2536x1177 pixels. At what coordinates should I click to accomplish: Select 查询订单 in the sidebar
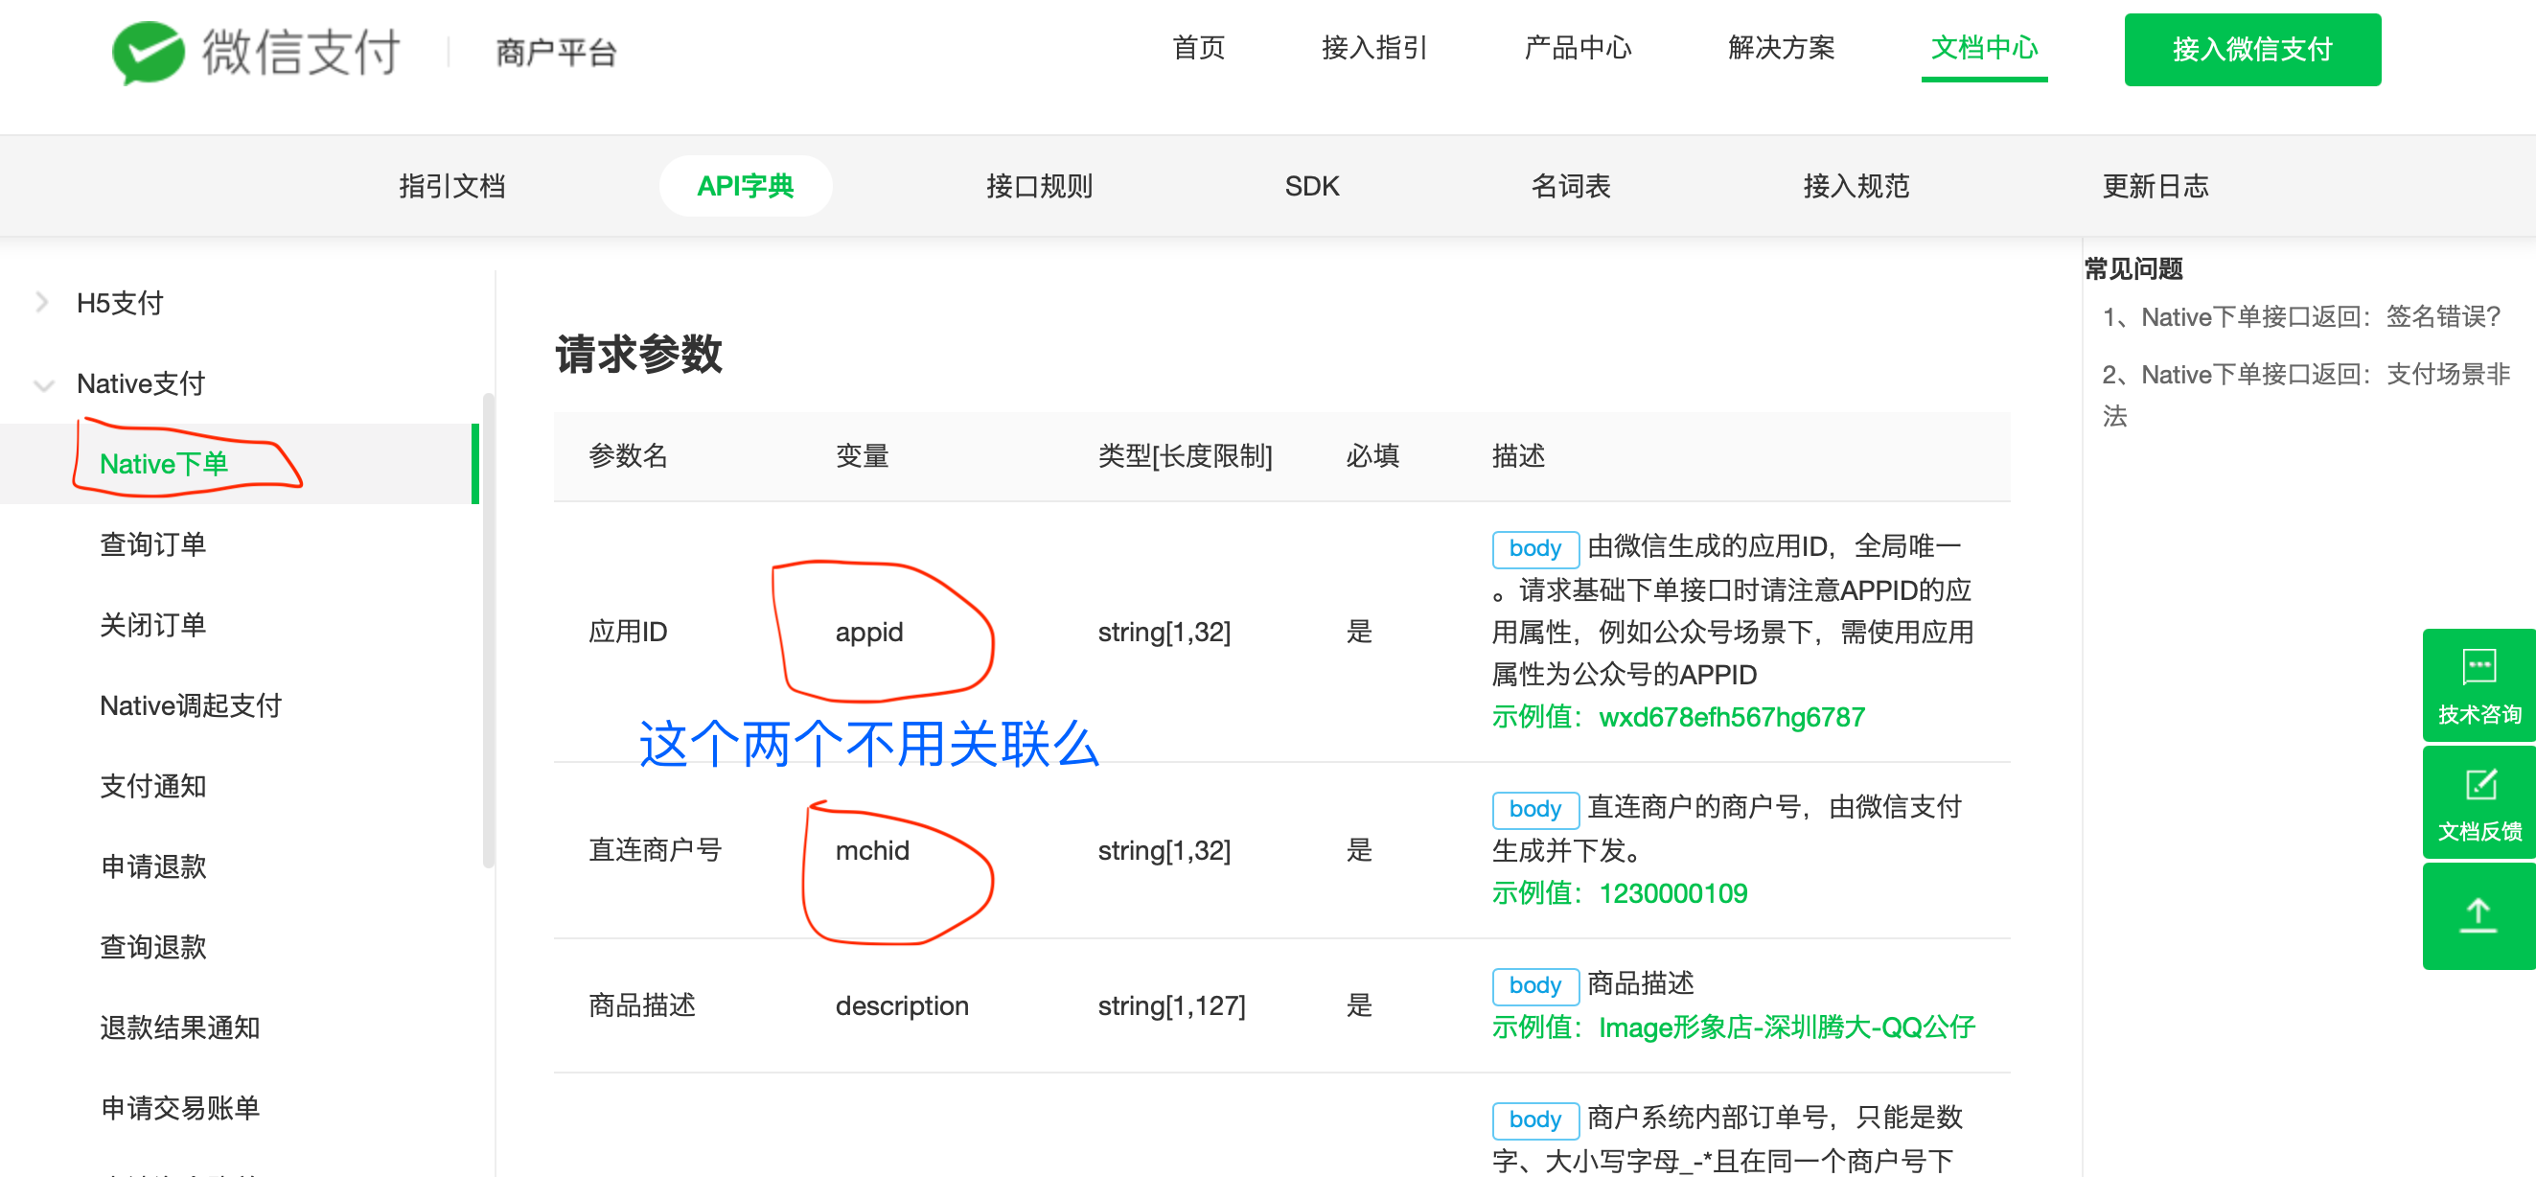pos(152,544)
